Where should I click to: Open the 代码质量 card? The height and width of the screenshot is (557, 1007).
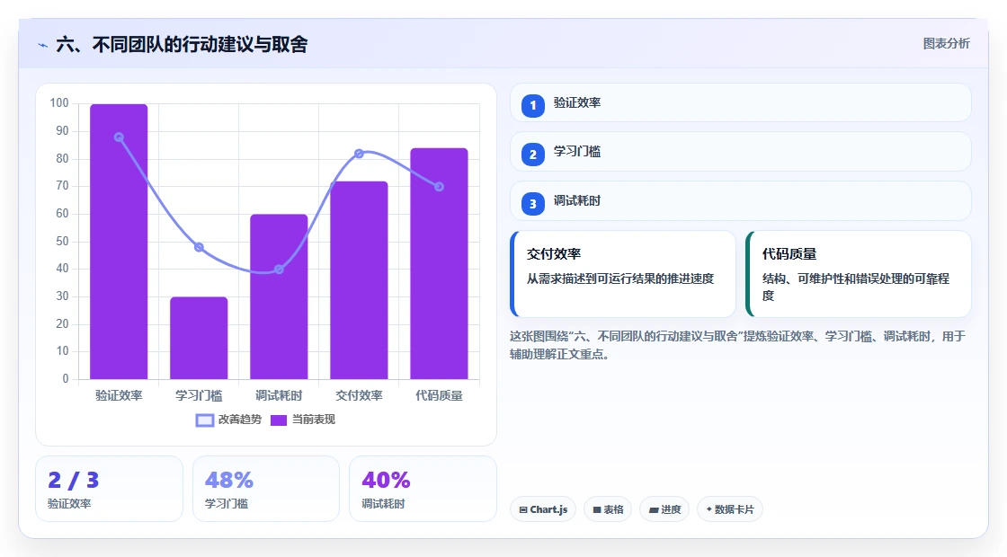[859, 274]
